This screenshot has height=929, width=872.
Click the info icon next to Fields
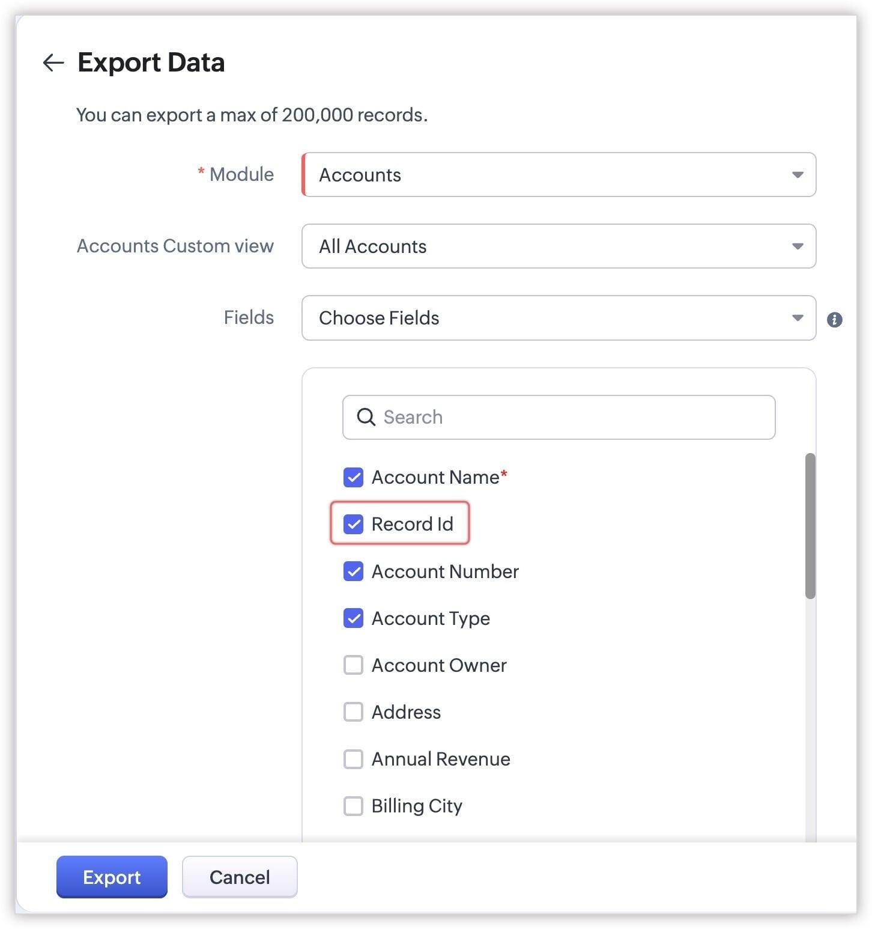tap(834, 320)
